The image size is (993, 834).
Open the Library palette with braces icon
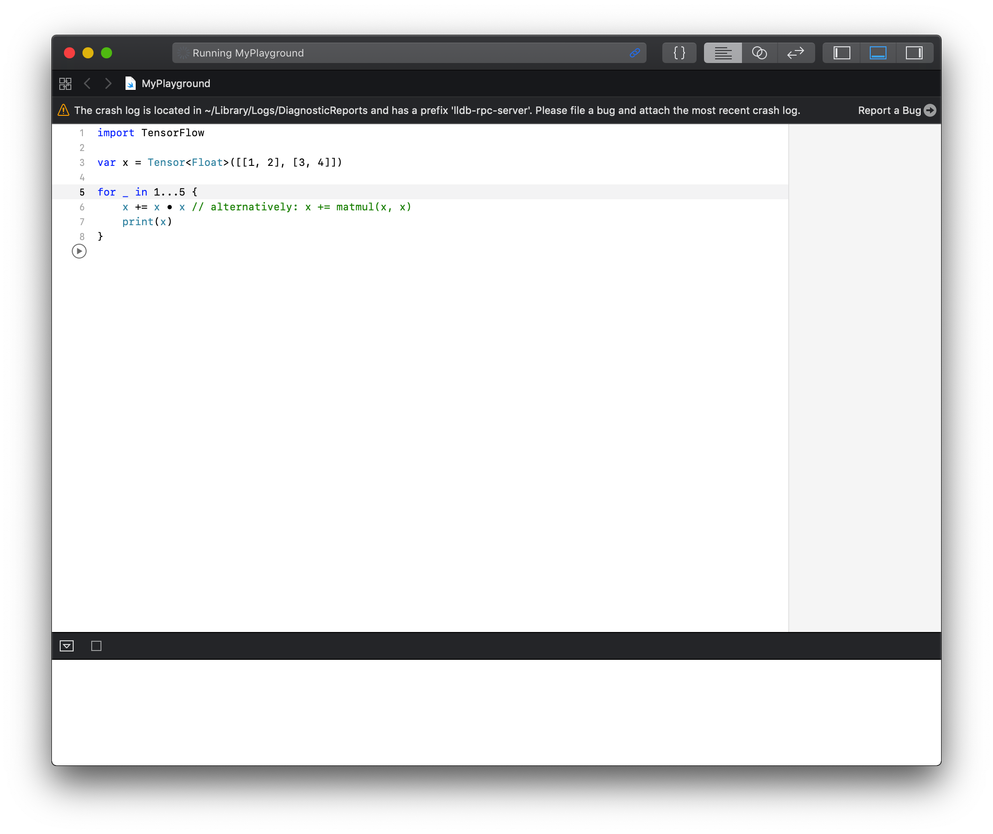679,52
